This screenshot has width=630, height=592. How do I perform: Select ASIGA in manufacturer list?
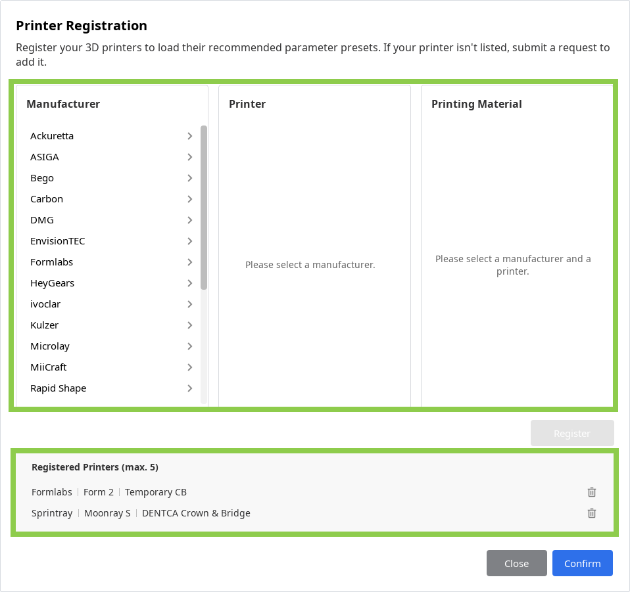click(45, 157)
